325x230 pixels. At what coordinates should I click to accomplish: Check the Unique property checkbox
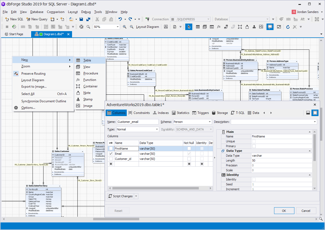pyautogui.click(x=253, y=141)
